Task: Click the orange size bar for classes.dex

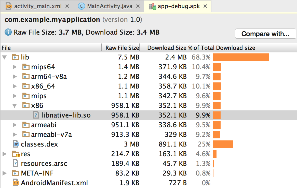Action: click(x=223, y=144)
